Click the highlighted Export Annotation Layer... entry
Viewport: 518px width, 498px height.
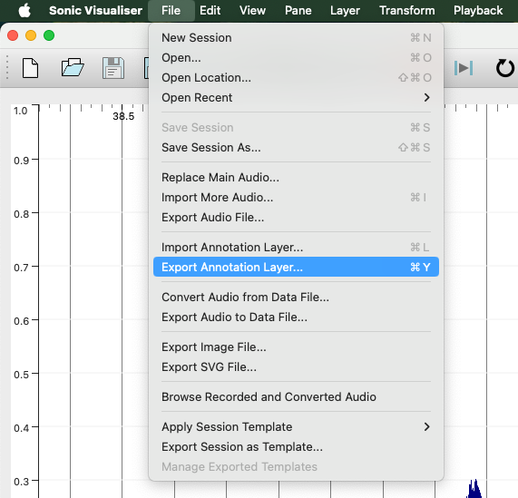click(x=296, y=267)
